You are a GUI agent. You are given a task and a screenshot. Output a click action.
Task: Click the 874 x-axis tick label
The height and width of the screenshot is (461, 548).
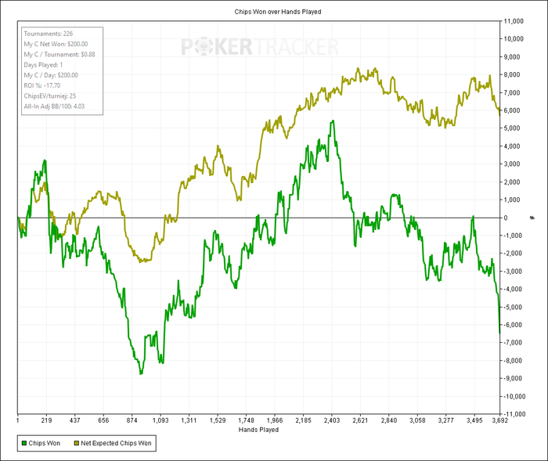132,420
